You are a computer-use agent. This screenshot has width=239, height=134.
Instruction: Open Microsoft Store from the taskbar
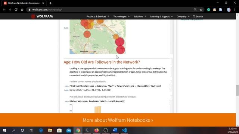pyautogui.click(x=59, y=130)
